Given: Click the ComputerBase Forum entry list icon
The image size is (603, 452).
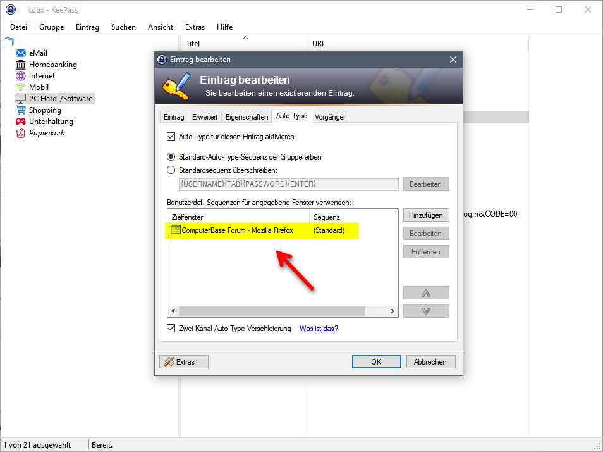Looking at the screenshot, I should point(175,230).
